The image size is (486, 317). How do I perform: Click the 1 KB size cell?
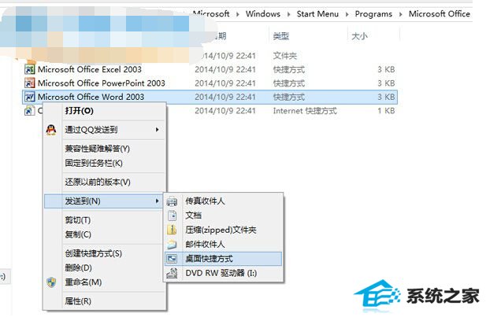pyautogui.click(x=386, y=111)
